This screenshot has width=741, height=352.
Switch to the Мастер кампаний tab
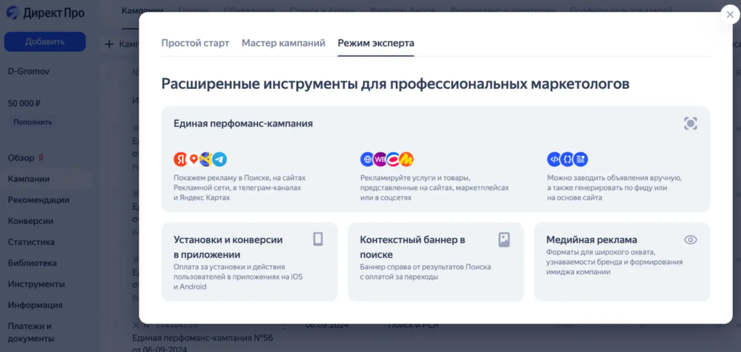pos(283,43)
